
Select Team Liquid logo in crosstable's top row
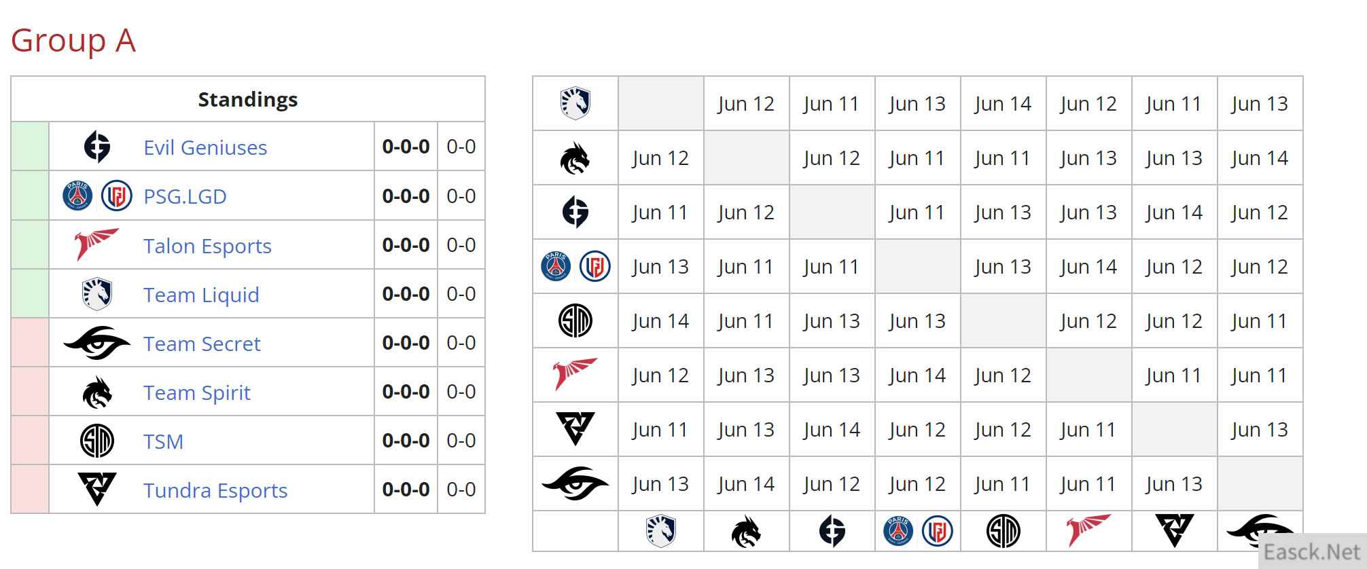(575, 103)
